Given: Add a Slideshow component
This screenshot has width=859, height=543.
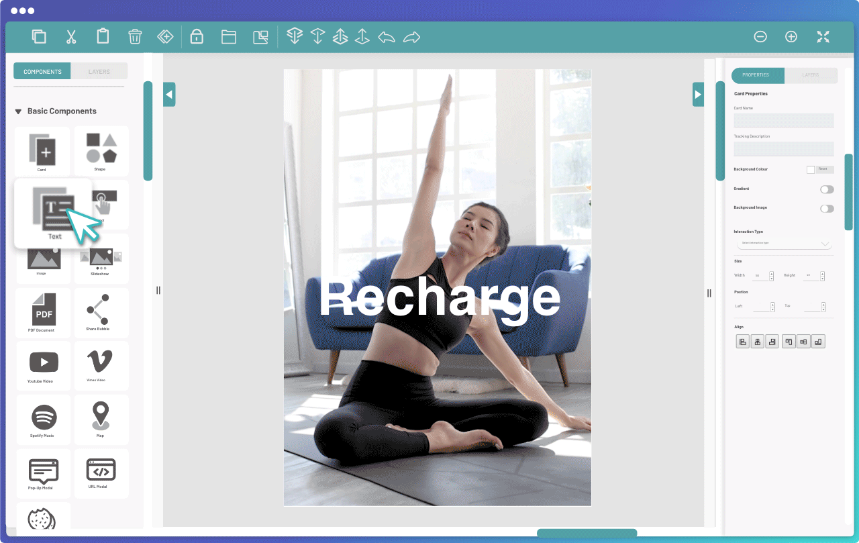Looking at the screenshot, I should tap(101, 258).
